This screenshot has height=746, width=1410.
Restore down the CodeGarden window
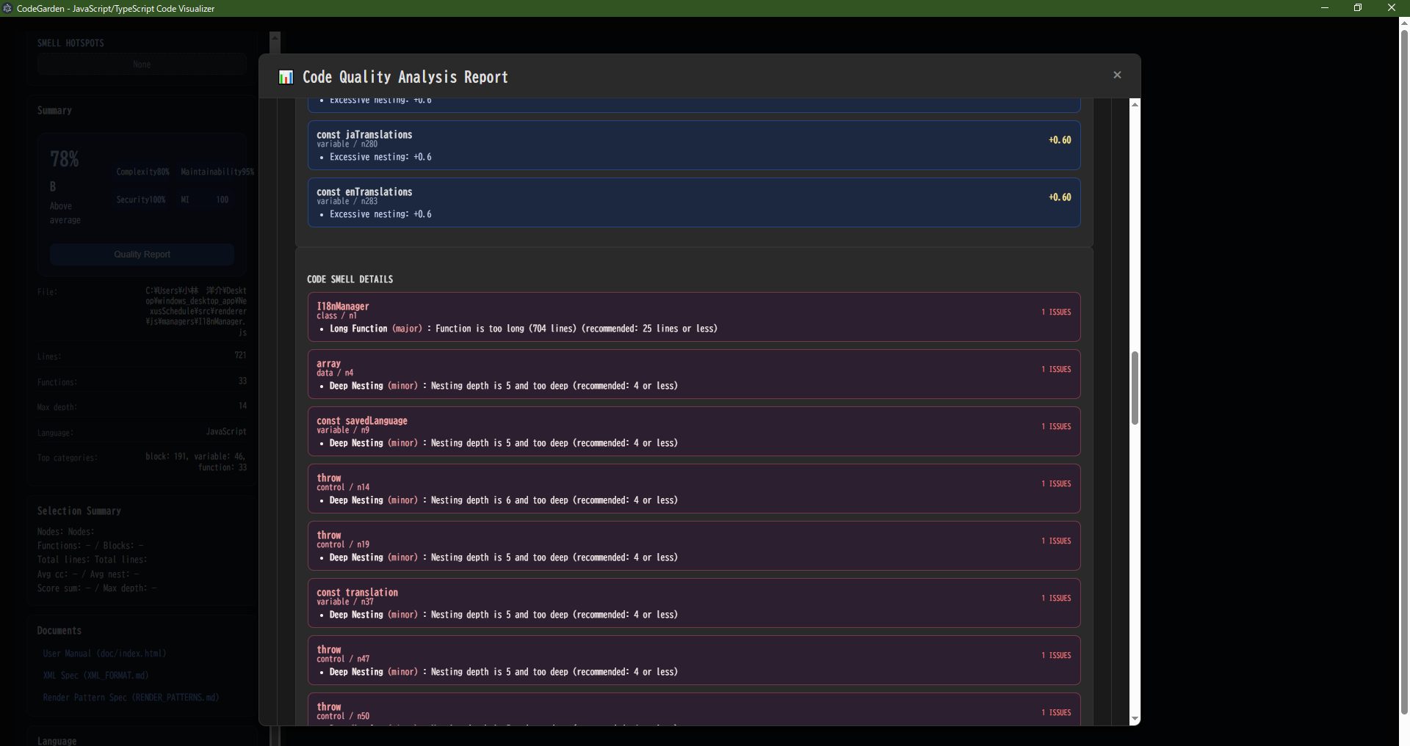(1357, 8)
